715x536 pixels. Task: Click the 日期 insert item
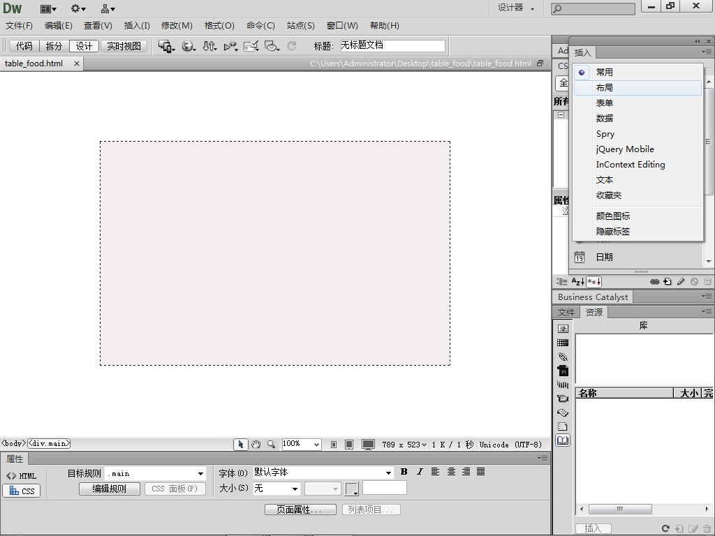604,257
